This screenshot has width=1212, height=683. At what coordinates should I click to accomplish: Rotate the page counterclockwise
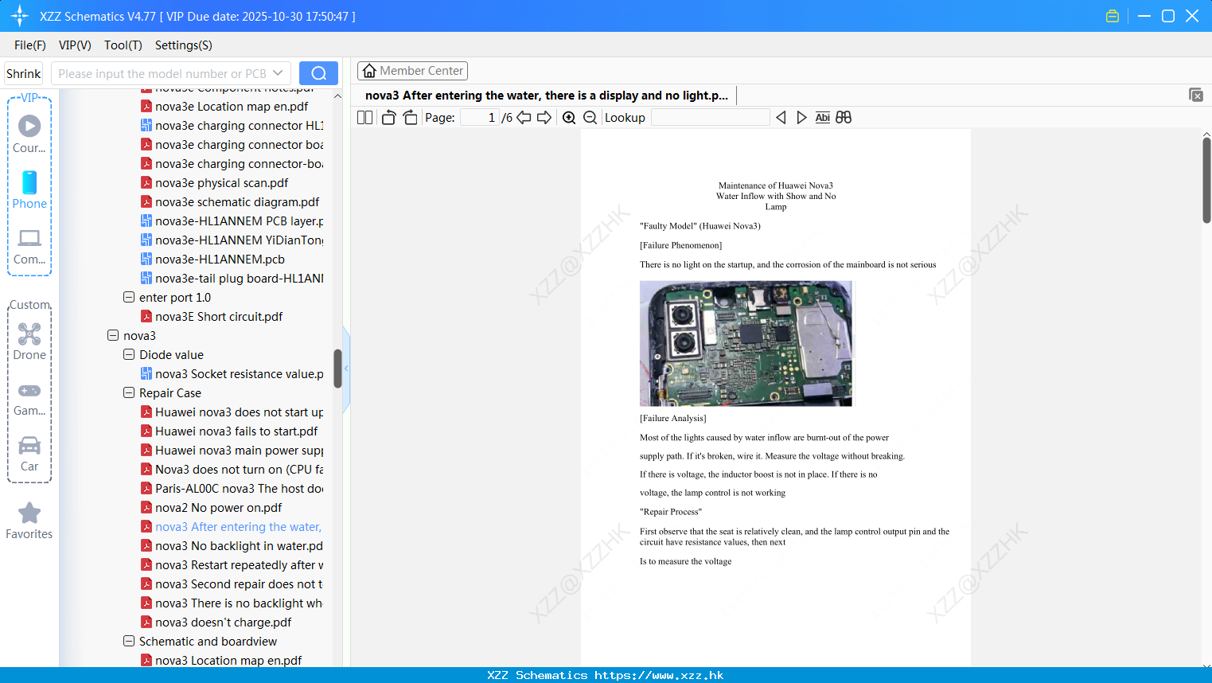coord(388,117)
